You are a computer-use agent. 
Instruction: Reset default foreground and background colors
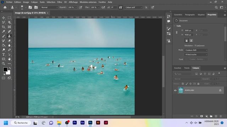pyautogui.click(x=4, y=74)
